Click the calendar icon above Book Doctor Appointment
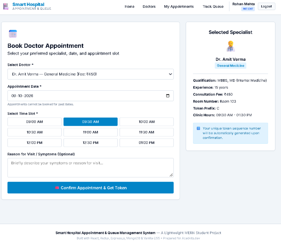Screen dimensions: 281x242 [x=13, y=34]
